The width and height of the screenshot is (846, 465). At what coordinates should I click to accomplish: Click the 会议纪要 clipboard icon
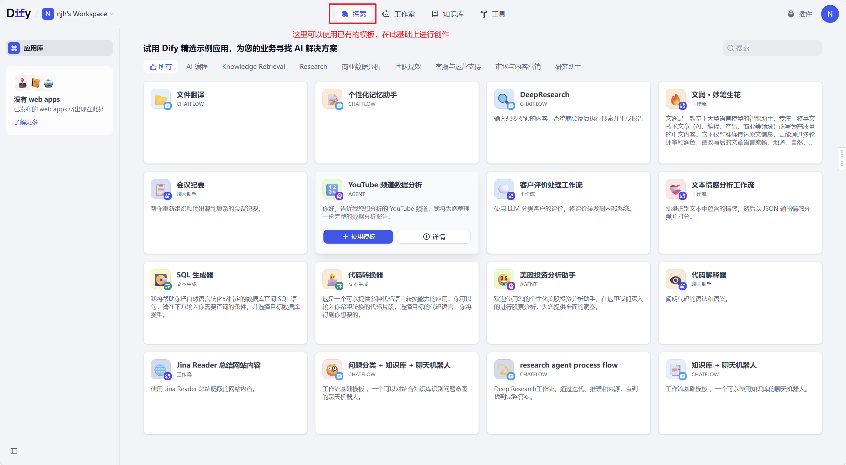pyautogui.click(x=161, y=189)
